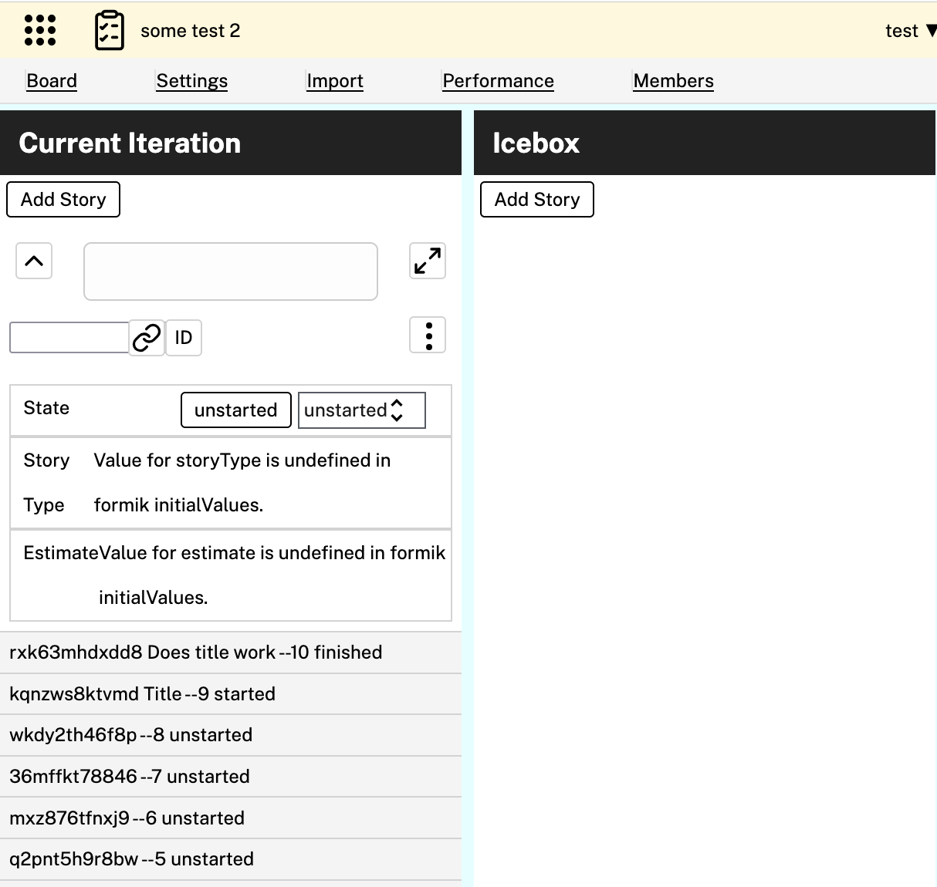
Task: Focus the story title text area
Action: [230, 271]
